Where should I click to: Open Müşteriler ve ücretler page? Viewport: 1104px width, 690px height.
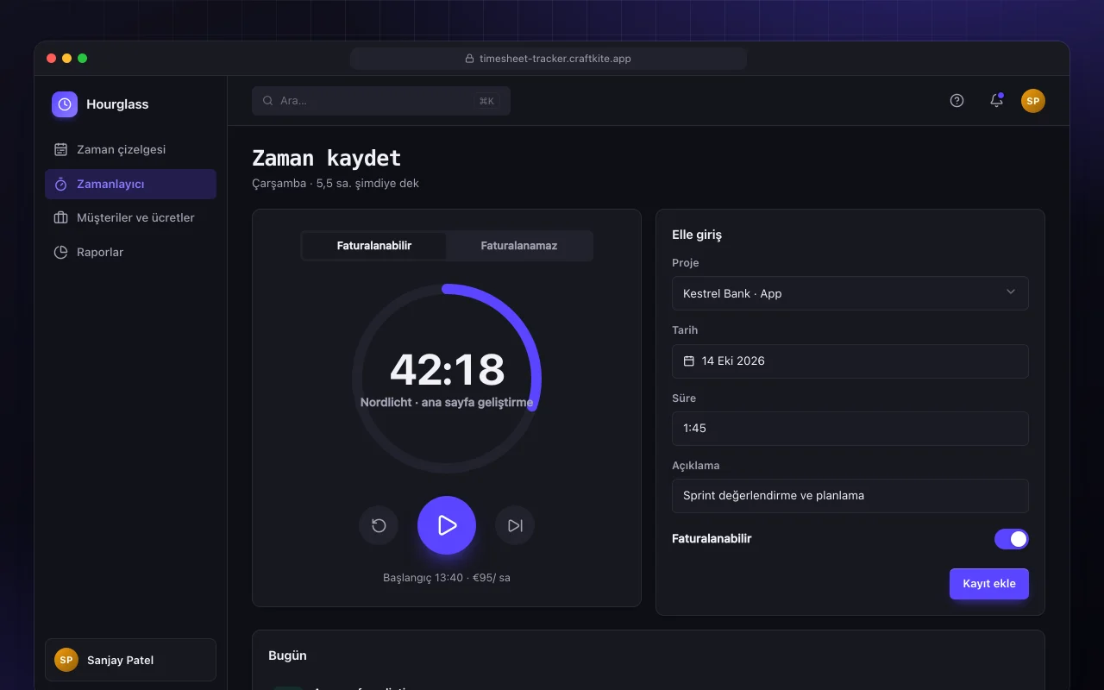click(x=130, y=217)
